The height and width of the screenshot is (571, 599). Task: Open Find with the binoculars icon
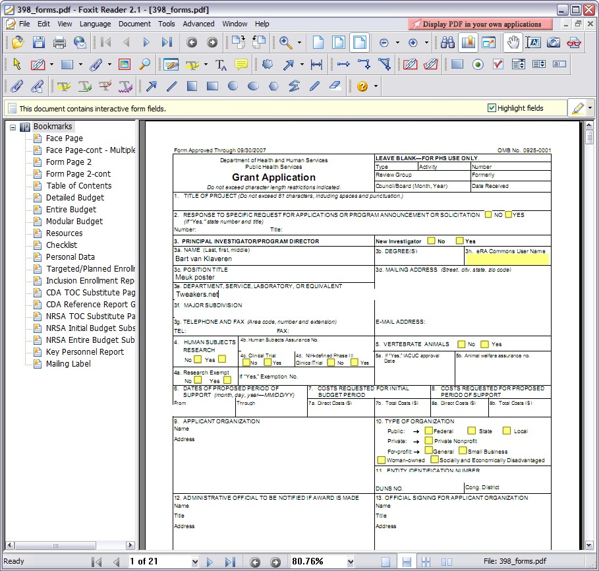point(447,43)
